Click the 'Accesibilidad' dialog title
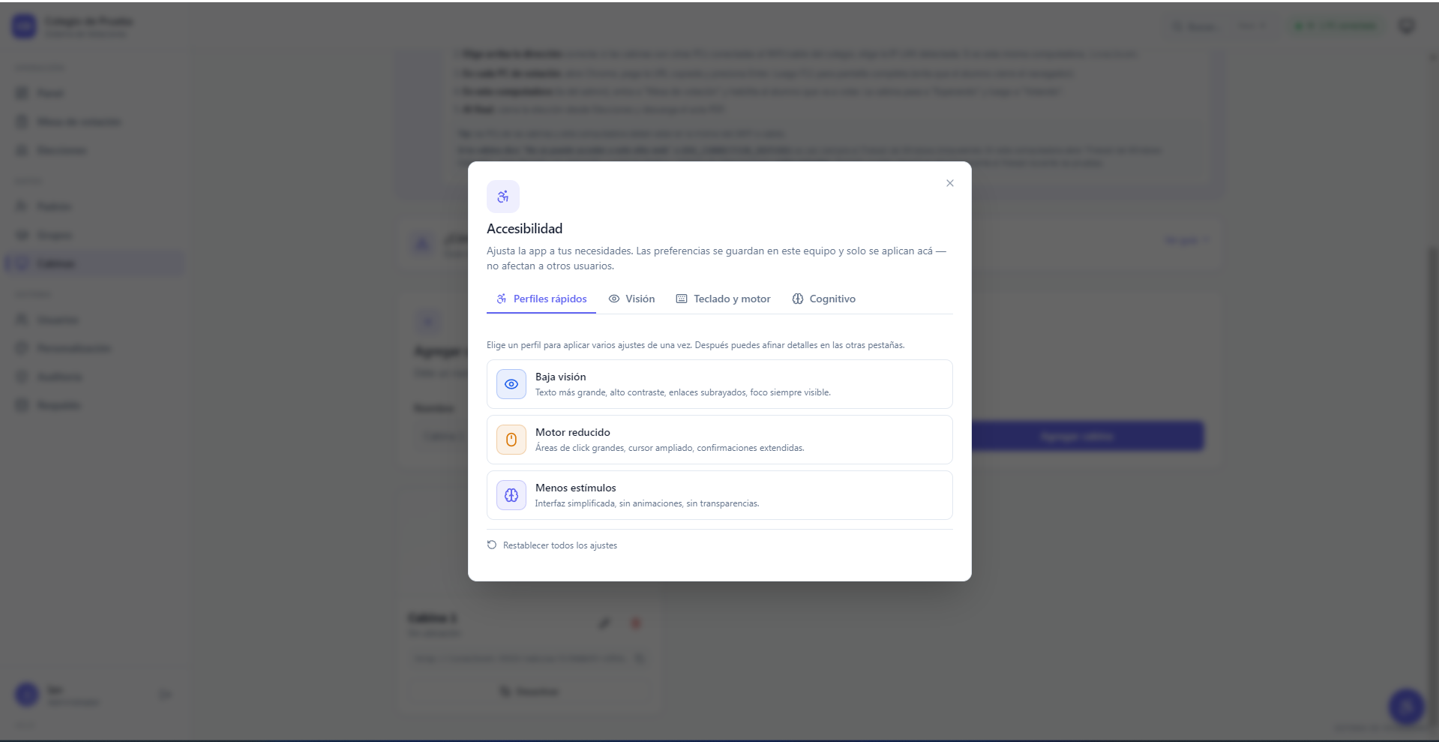1439x742 pixels. (524, 229)
